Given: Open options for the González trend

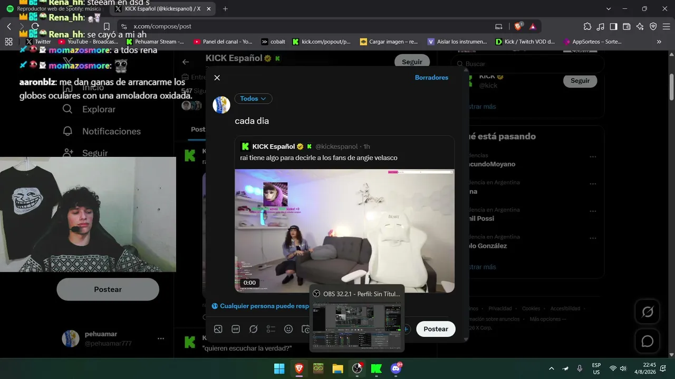Looking at the screenshot, I should 593,238.
